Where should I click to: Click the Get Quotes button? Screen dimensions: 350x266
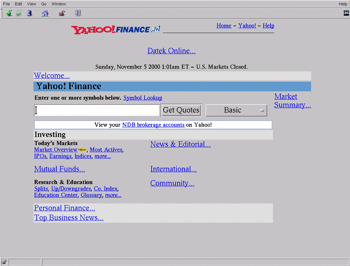tap(181, 110)
